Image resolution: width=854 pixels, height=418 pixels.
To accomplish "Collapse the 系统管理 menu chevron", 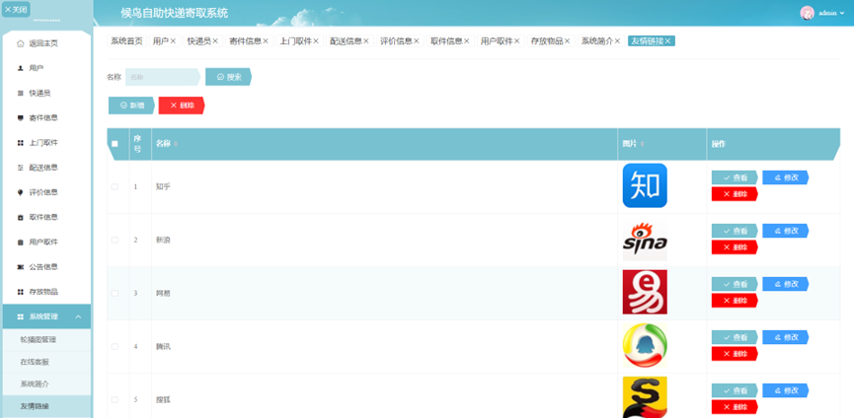I will pyautogui.click(x=78, y=316).
